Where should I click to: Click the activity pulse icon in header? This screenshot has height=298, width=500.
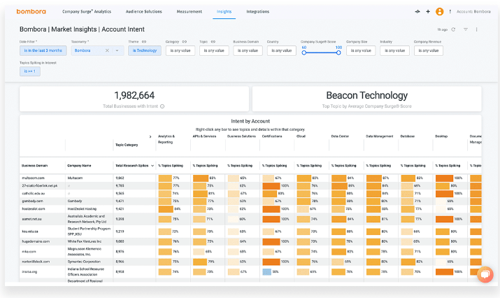coord(417,11)
